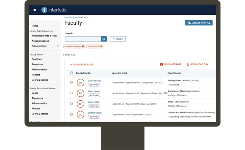Remove the College of Business filter chip
The width and height of the screenshot is (245, 150).
83,46
